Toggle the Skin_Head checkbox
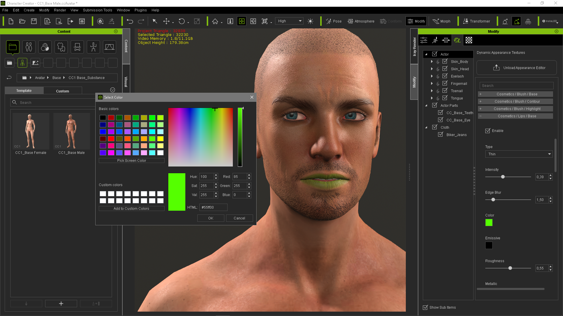Screen dimensions: 563x316 445,68
